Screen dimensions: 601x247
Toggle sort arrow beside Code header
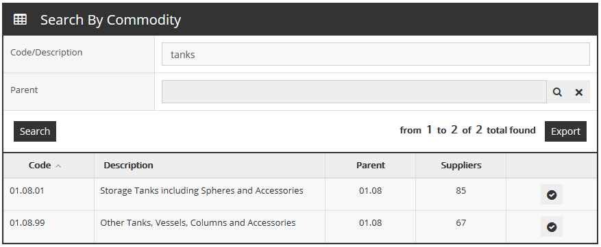tap(58, 166)
